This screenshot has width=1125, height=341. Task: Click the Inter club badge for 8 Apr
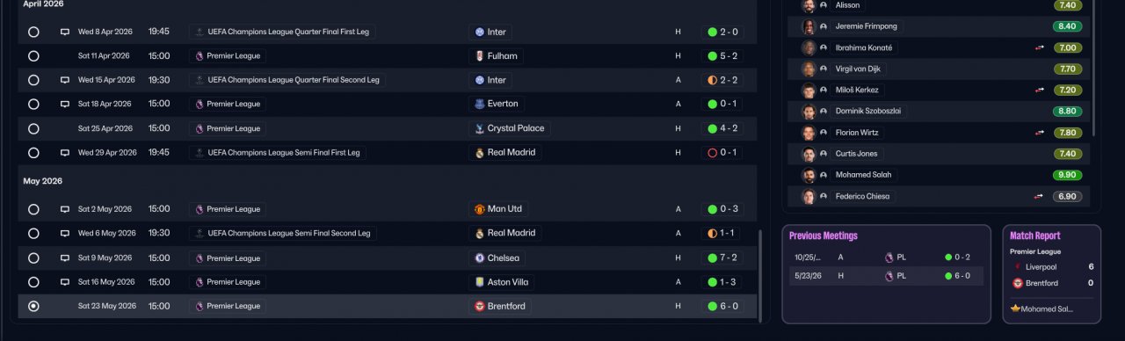click(x=479, y=32)
